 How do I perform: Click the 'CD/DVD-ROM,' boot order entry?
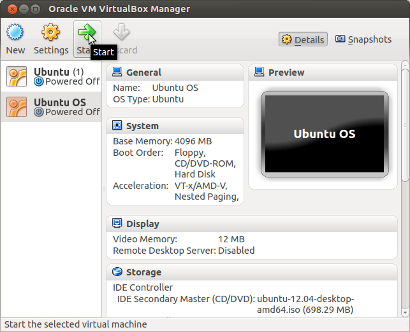pos(205,163)
